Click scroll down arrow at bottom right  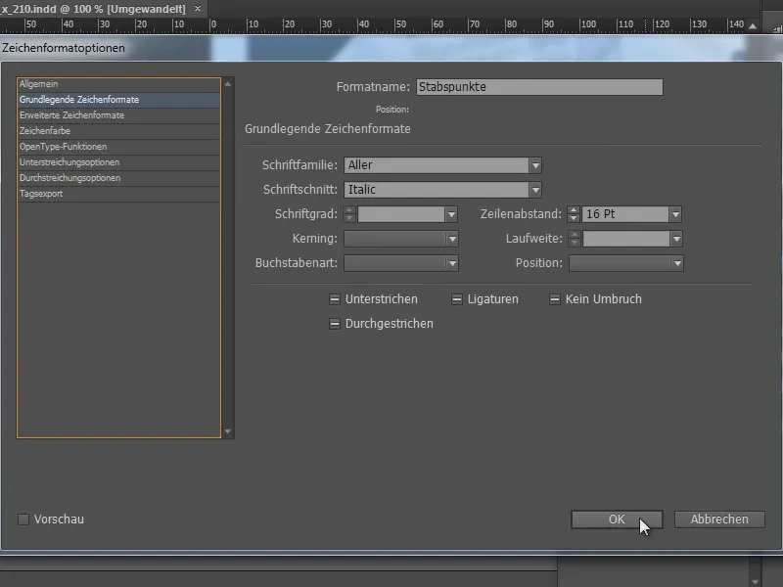tap(755, 581)
